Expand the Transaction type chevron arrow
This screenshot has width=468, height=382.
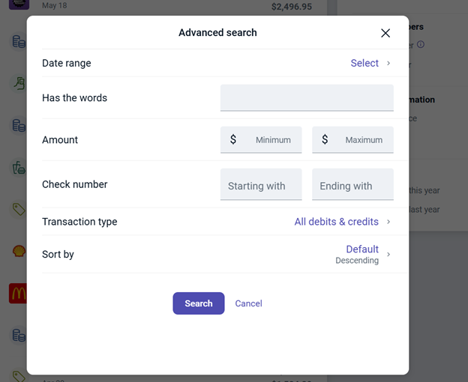coord(388,222)
